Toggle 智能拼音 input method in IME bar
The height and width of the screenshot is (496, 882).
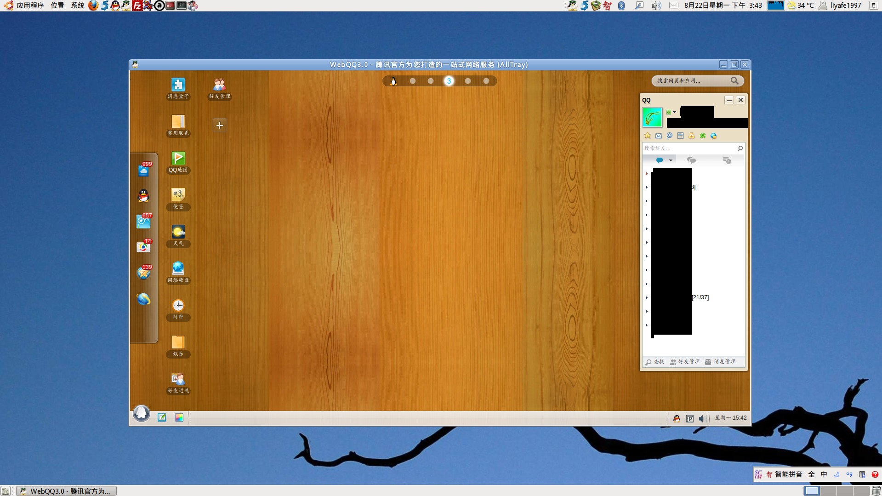click(789, 474)
